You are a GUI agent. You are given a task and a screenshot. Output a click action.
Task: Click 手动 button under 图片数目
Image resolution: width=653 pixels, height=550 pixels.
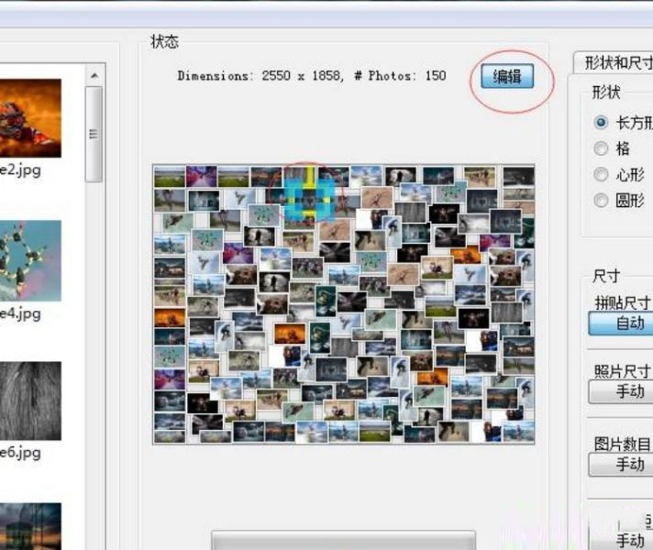point(621,464)
